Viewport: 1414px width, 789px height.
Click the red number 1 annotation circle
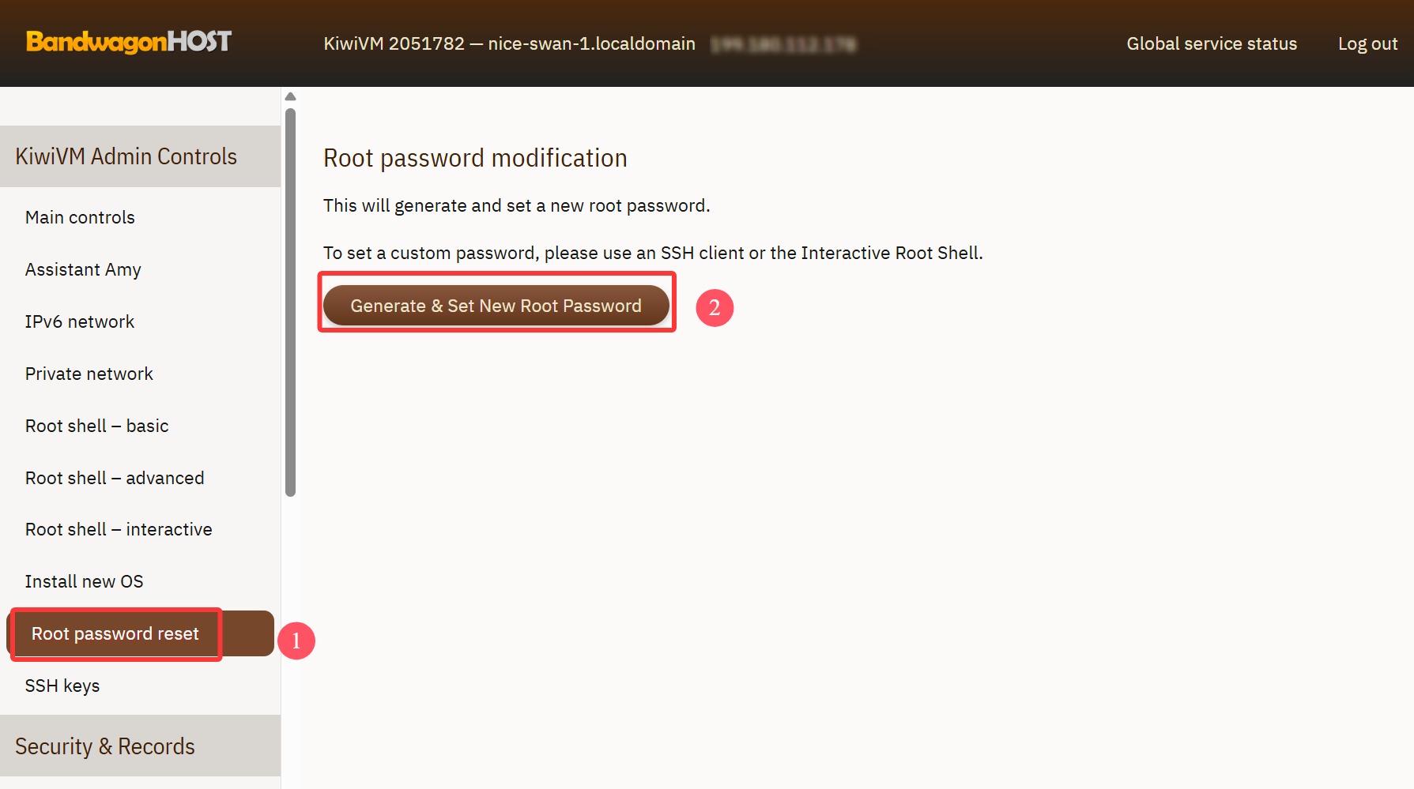pyautogui.click(x=296, y=641)
